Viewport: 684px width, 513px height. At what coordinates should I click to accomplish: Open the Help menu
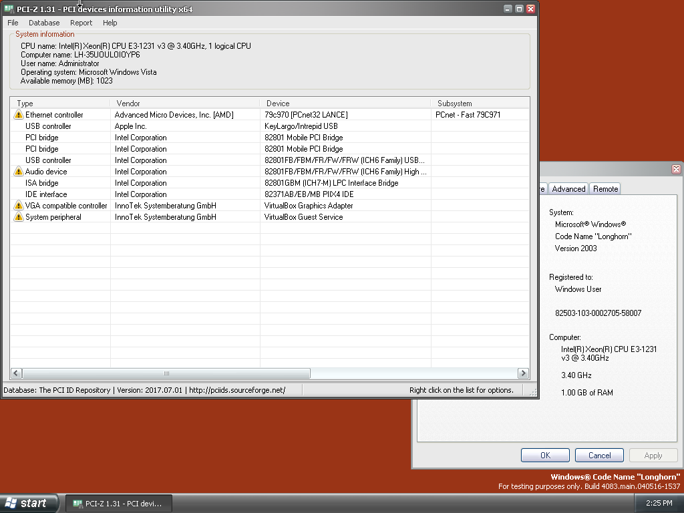110,23
